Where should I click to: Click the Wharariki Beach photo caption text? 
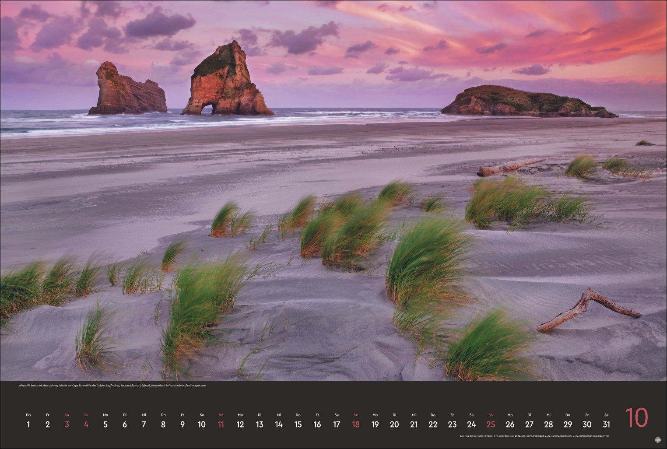112,386
